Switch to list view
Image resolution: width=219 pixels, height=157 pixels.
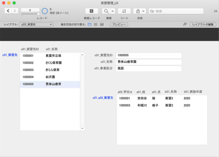coord(96,24)
